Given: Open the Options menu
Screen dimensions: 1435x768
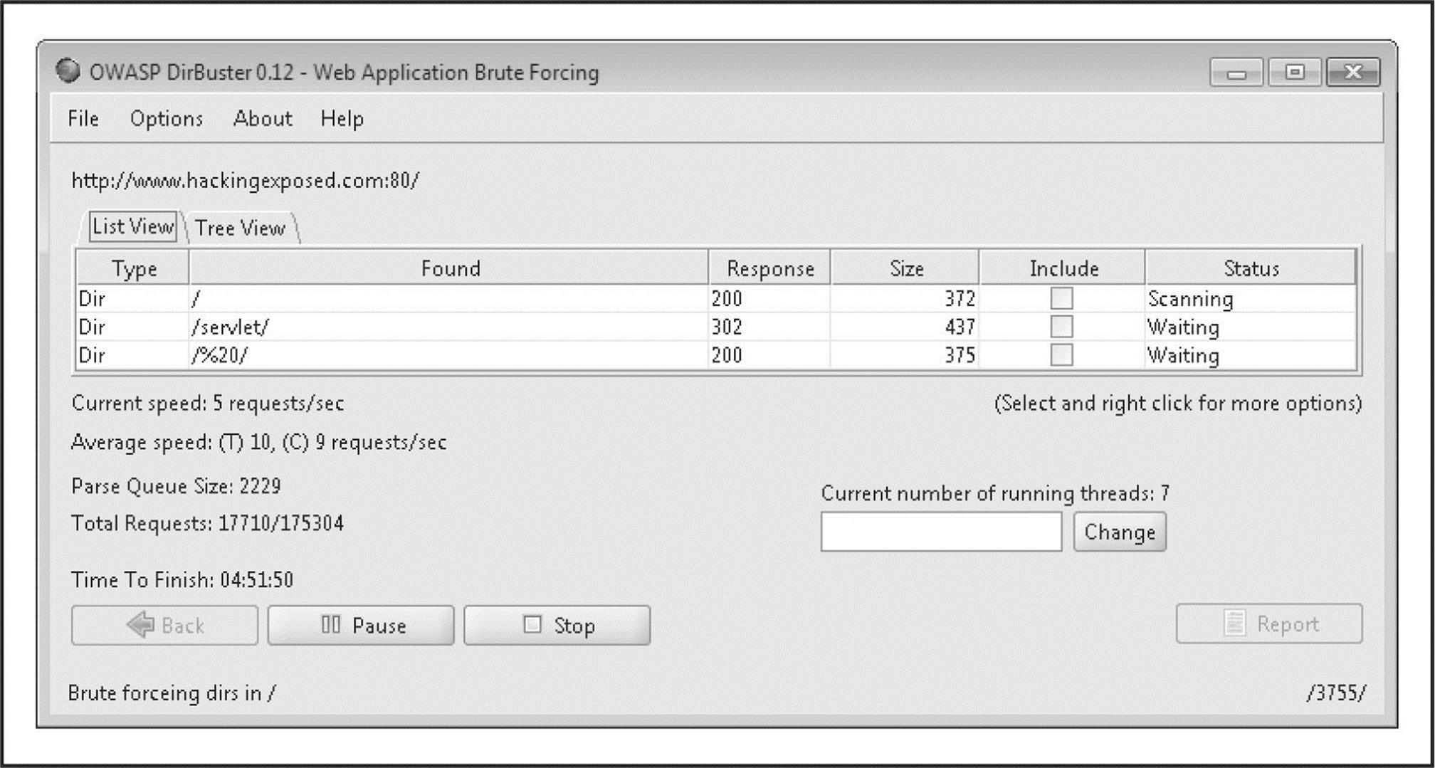Looking at the screenshot, I should 167,118.
